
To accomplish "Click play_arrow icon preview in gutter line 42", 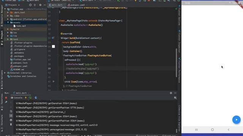I will (x=54, y=82).
